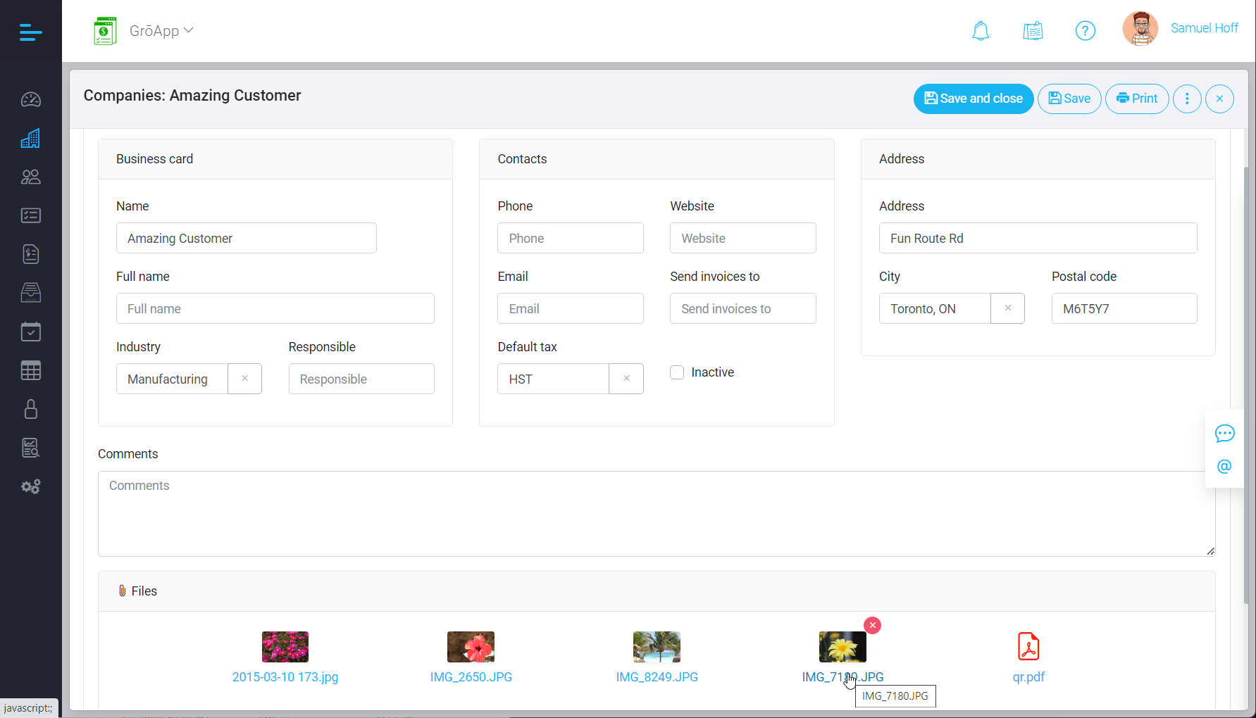Open the dashboard gauge icon in sidebar
Viewport: 1256px width, 718px height.
[x=31, y=100]
